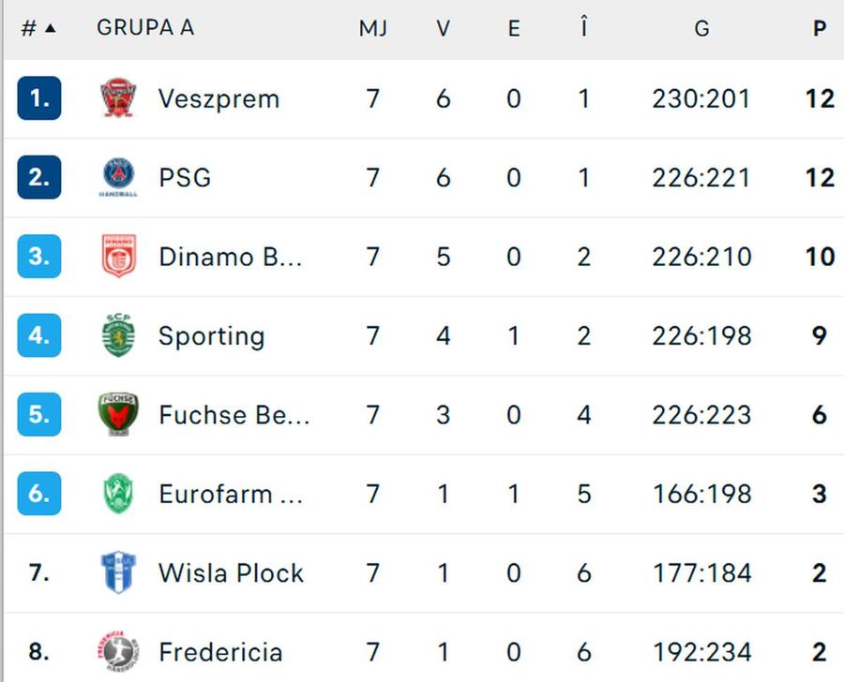Screen dimensions: 844x682
Task: Click the dark blue position 1 badge
Action: point(39,97)
